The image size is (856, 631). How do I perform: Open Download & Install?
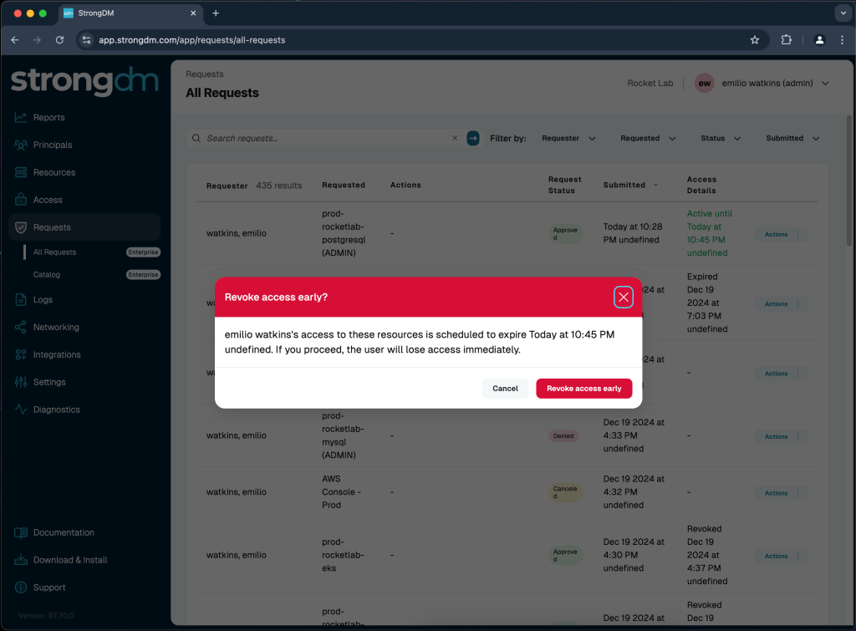pos(70,559)
